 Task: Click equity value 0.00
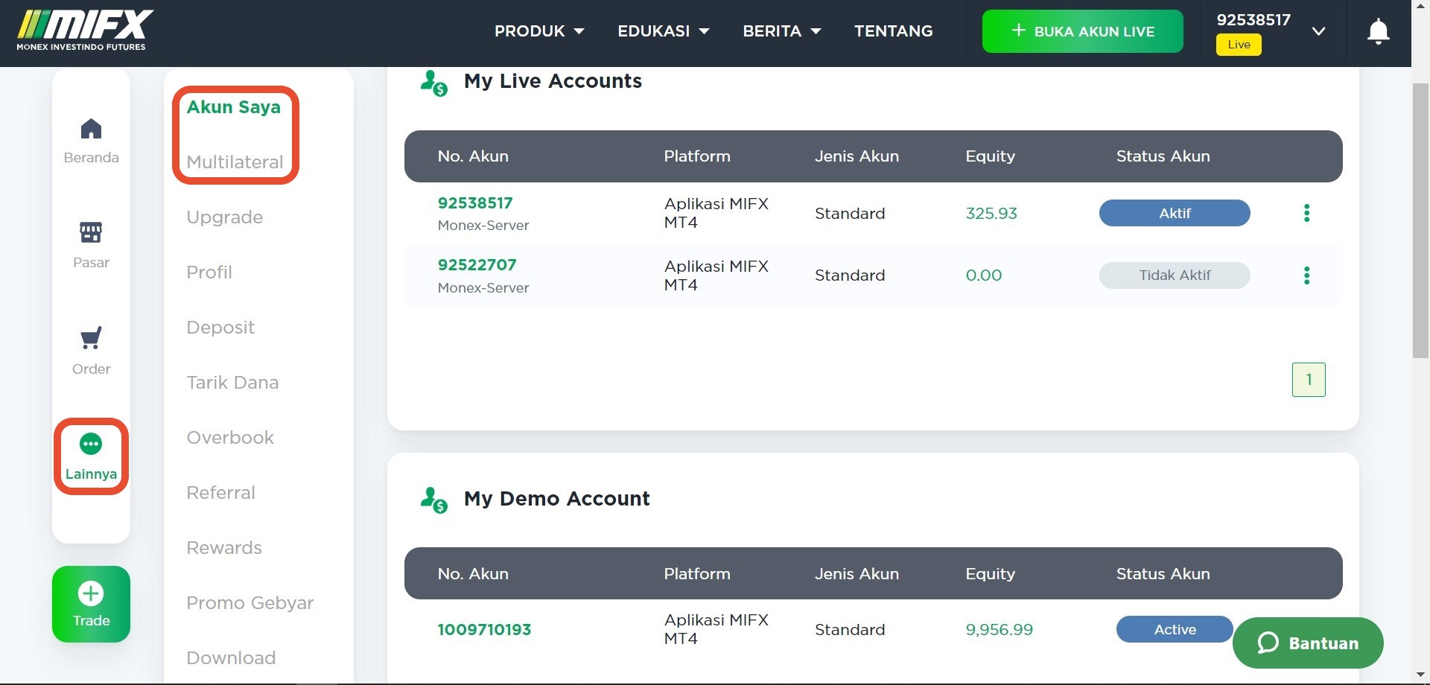point(984,275)
